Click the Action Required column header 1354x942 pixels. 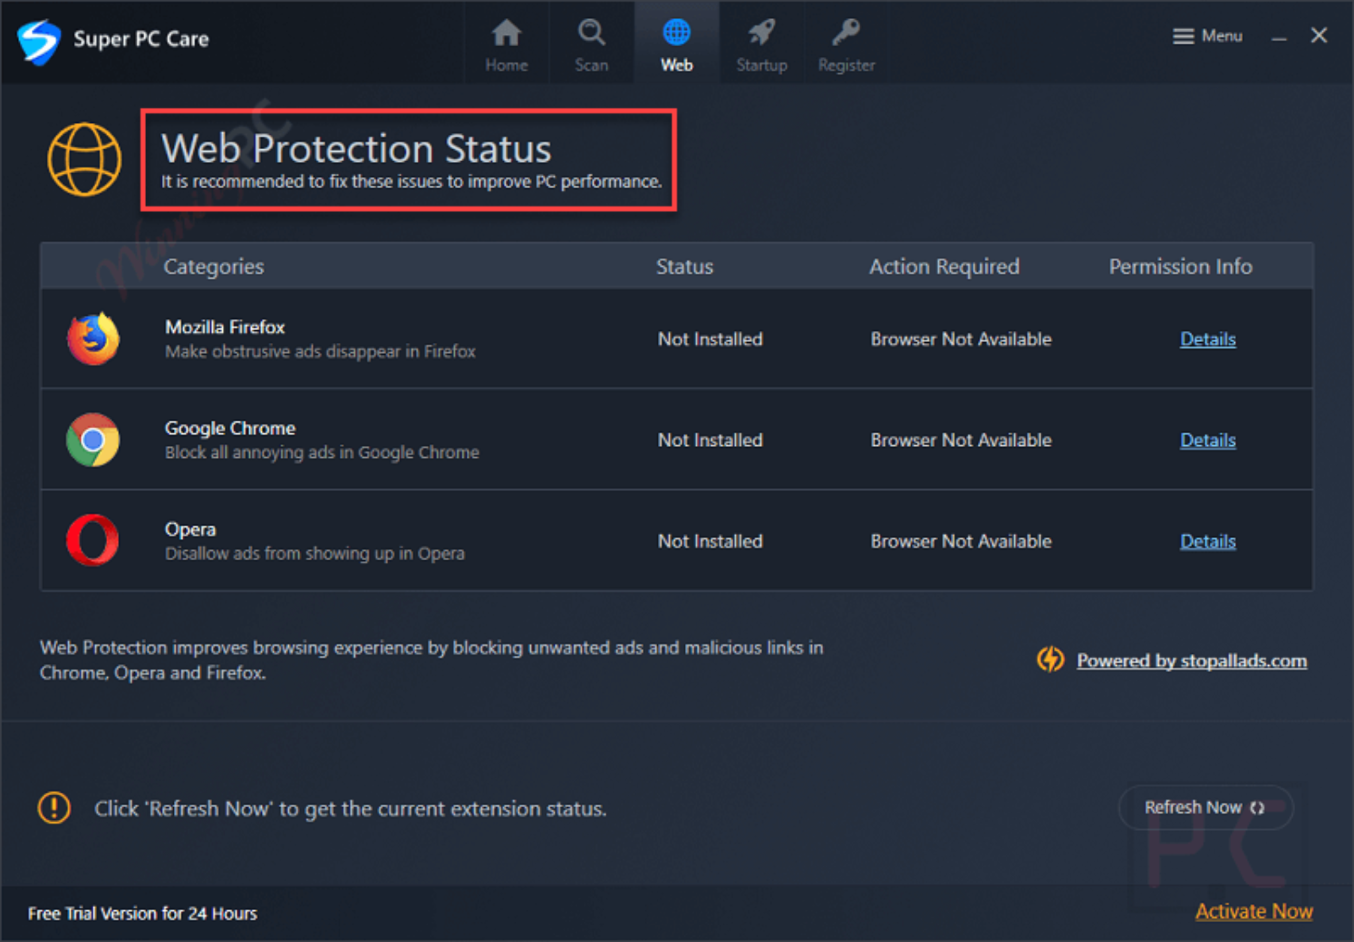944,266
